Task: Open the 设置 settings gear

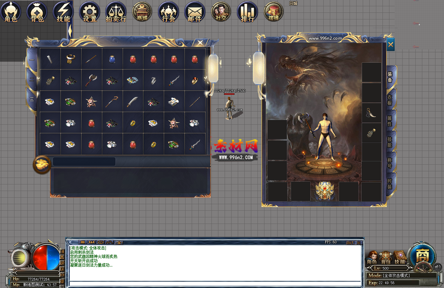Action: coord(89,12)
